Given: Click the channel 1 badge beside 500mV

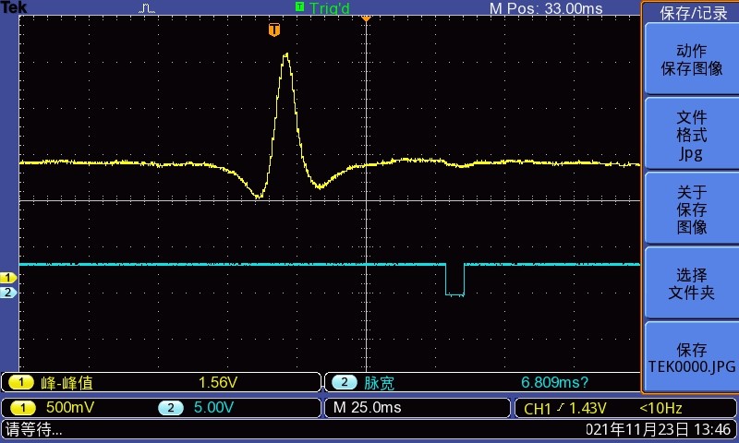Looking at the screenshot, I should pyautogui.click(x=22, y=408).
